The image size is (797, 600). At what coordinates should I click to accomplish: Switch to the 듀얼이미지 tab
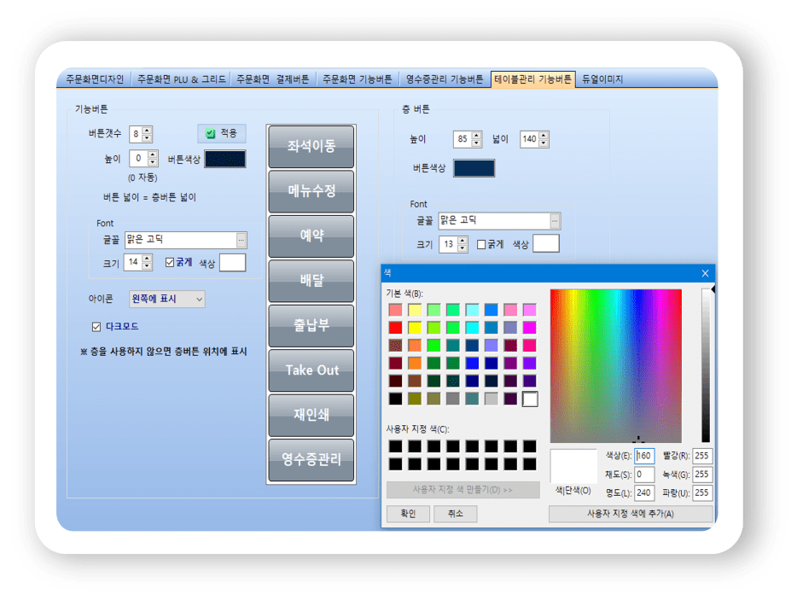[602, 79]
